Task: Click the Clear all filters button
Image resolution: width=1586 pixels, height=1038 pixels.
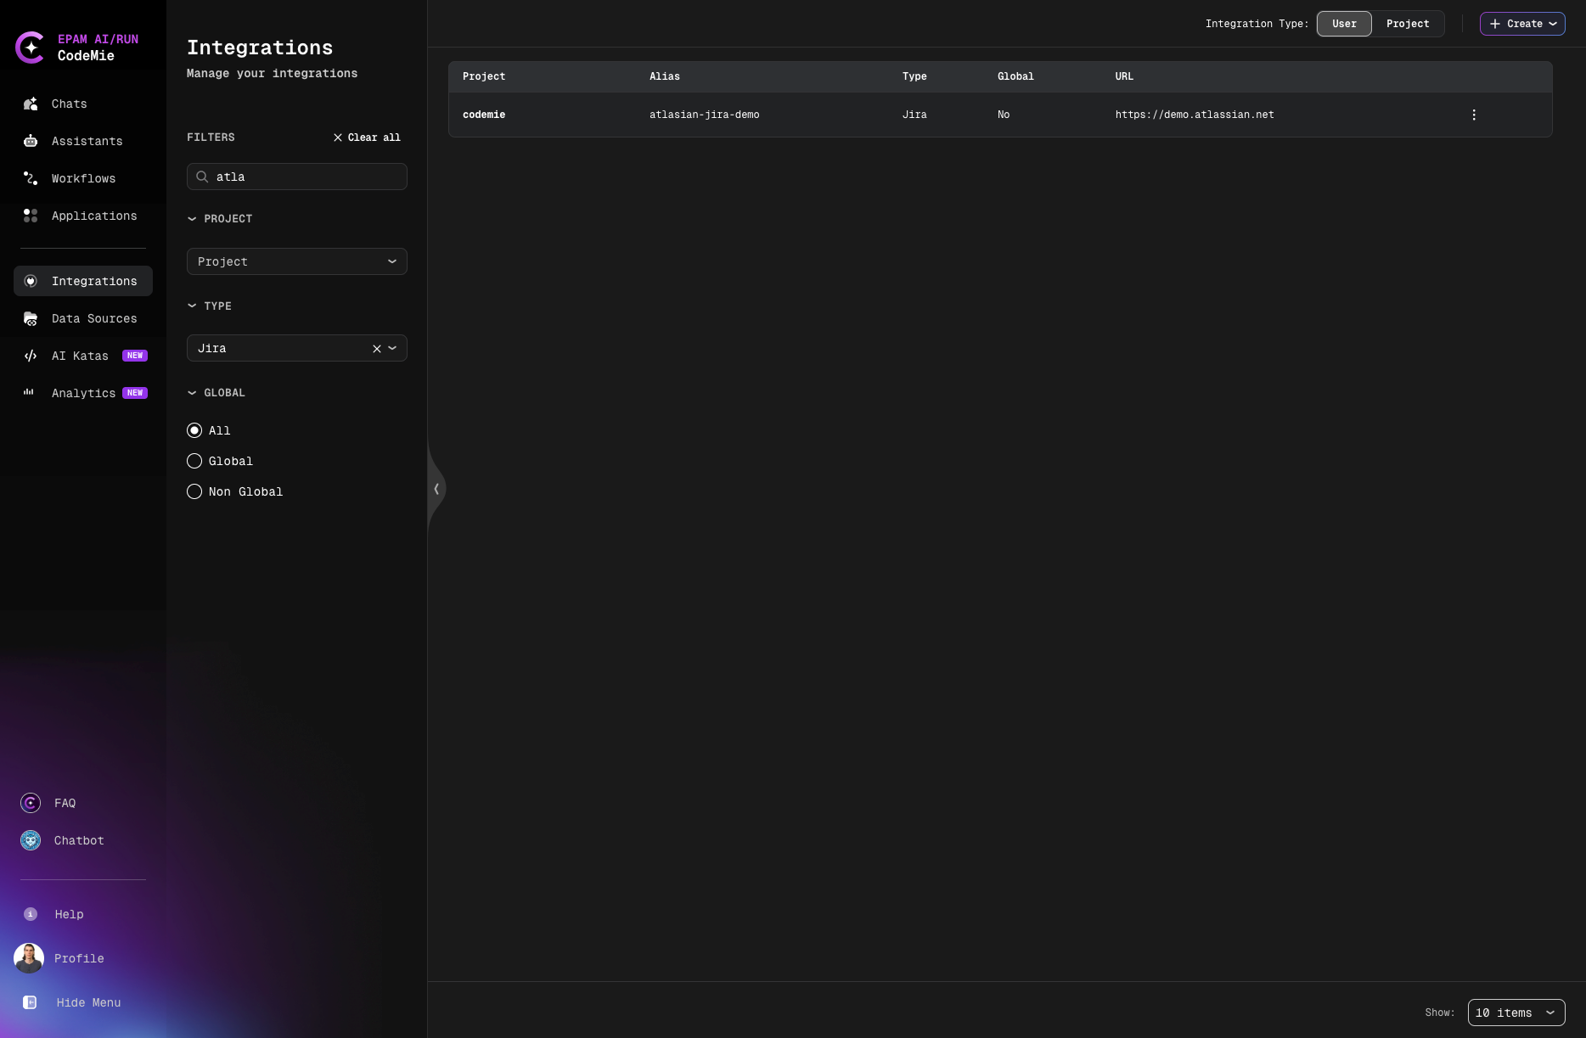Action: [366, 137]
